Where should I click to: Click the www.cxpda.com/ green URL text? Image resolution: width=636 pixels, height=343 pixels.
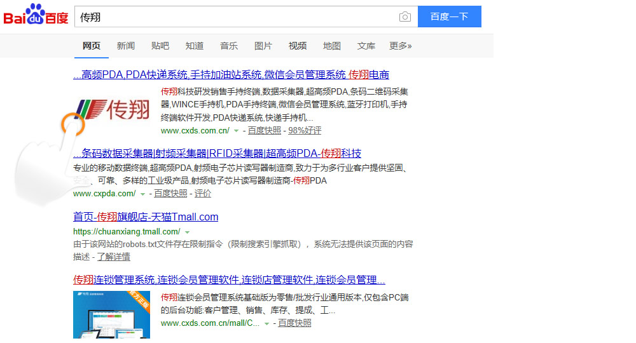point(104,194)
